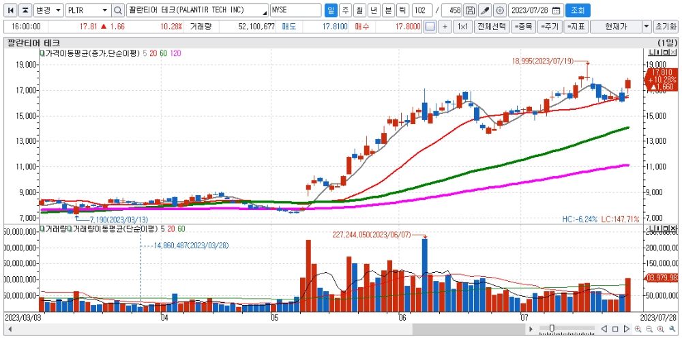The image size is (682, 339).
Task: Zoom out the chart with the minus magnifier
Action: pyautogui.click(x=649, y=329)
